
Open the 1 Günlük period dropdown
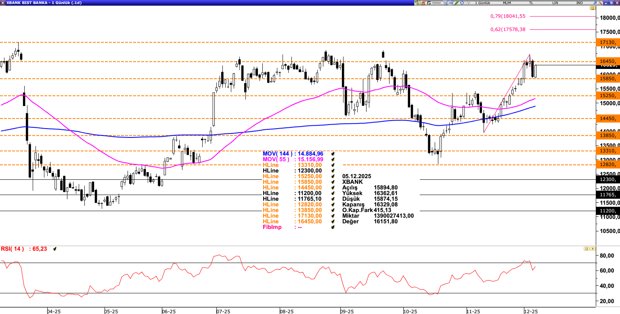[482, 3]
